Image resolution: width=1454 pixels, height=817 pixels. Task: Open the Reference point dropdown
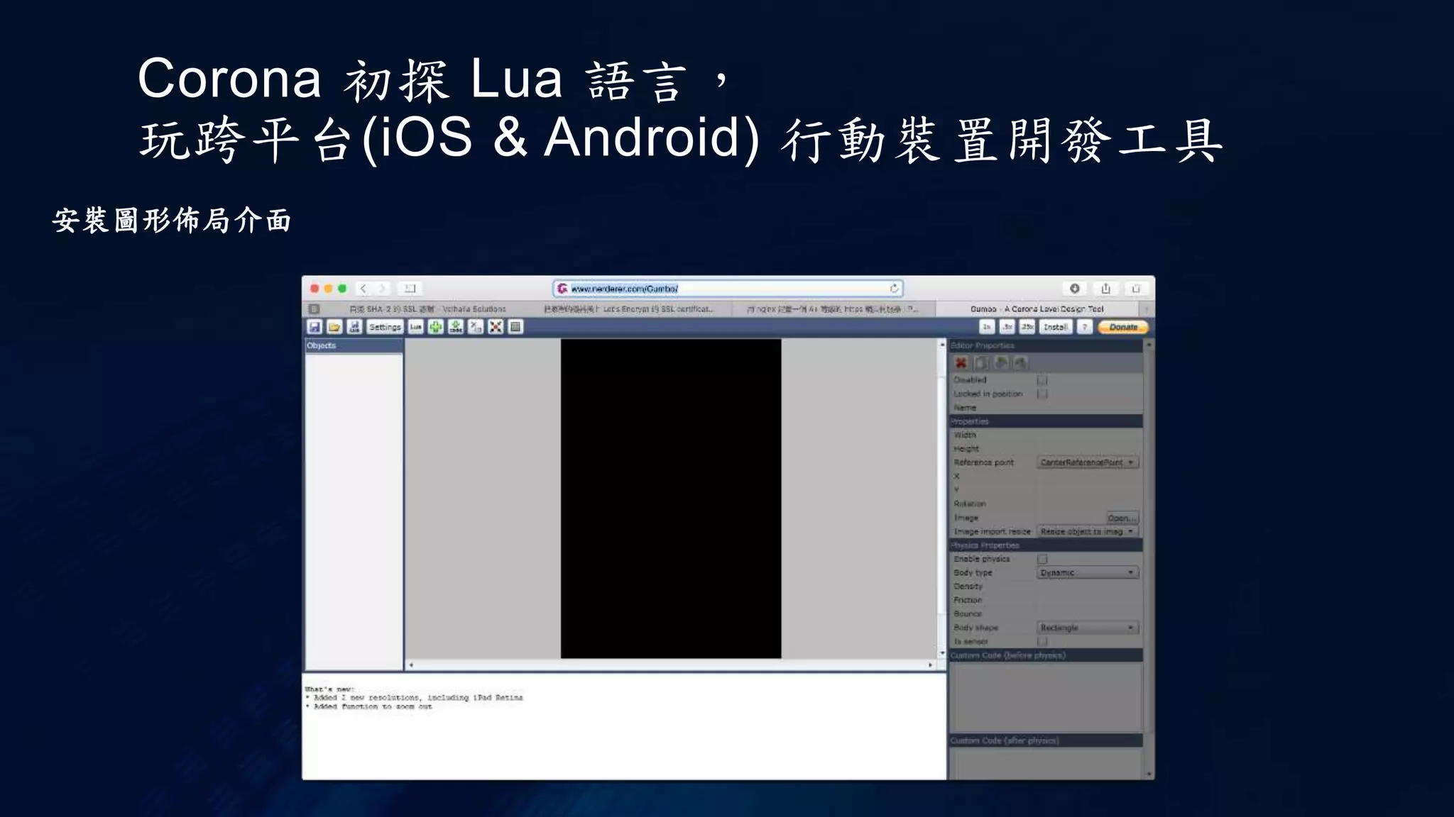(1088, 462)
